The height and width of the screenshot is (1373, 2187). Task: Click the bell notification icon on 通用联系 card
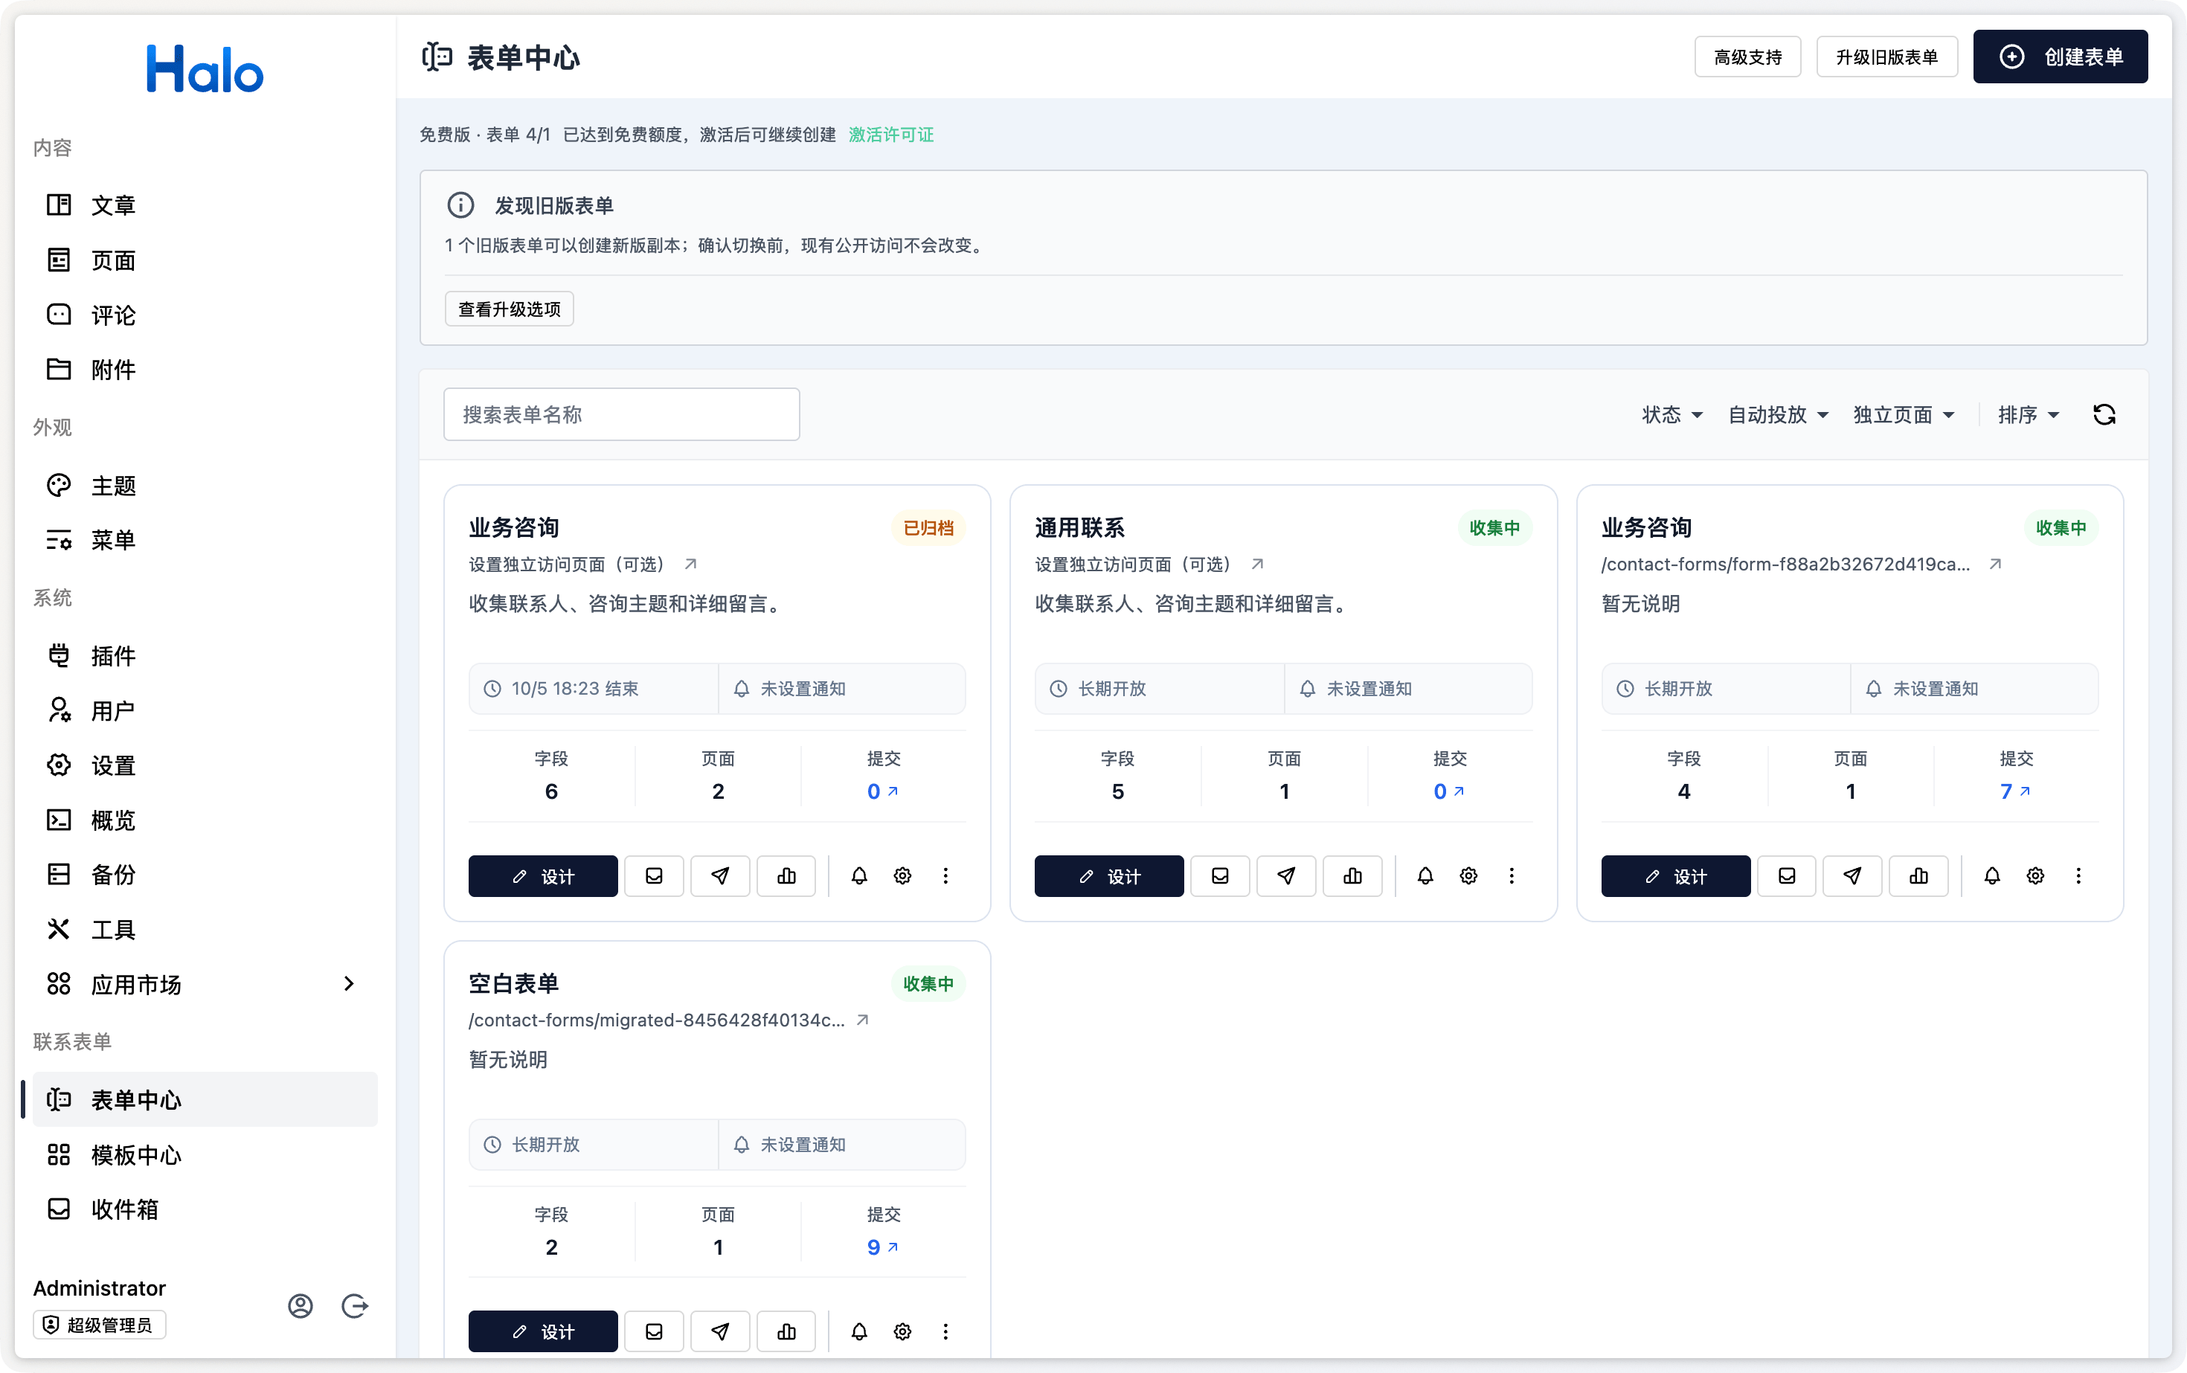pyautogui.click(x=1425, y=875)
